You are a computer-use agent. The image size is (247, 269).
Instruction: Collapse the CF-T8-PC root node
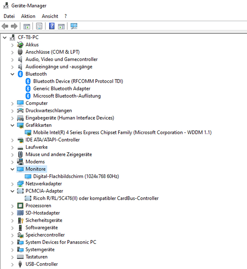coord(5,37)
